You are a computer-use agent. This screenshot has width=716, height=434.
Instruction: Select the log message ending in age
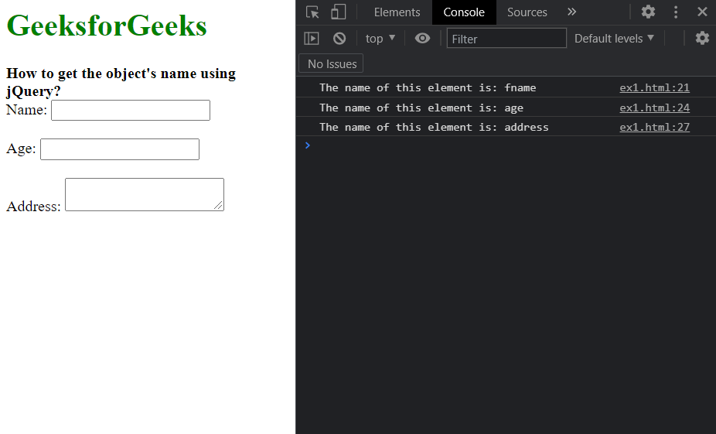pyautogui.click(x=421, y=108)
